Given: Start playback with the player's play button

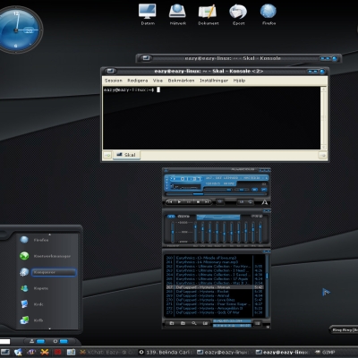Looking at the screenshot, I should click(x=180, y=202).
